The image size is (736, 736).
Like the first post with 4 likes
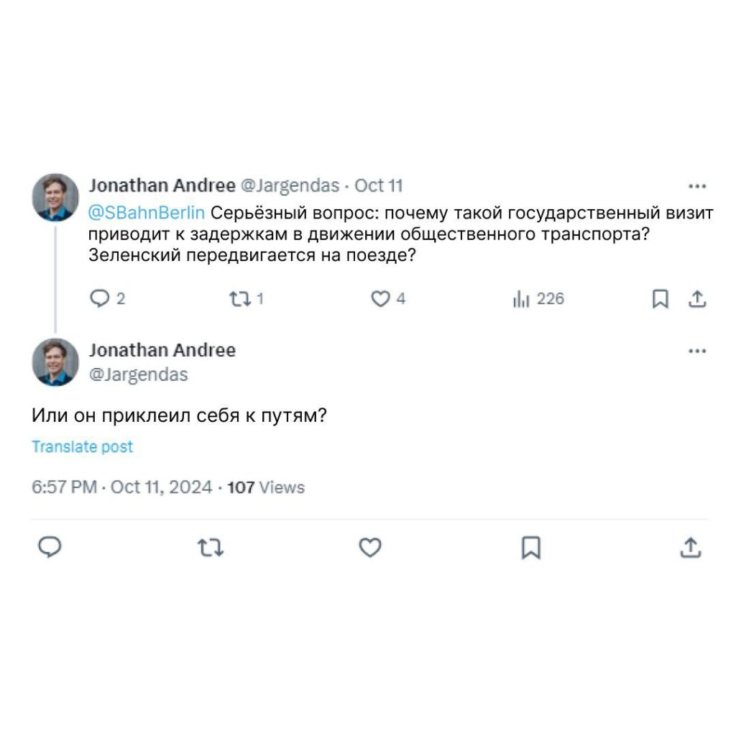(379, 299)
